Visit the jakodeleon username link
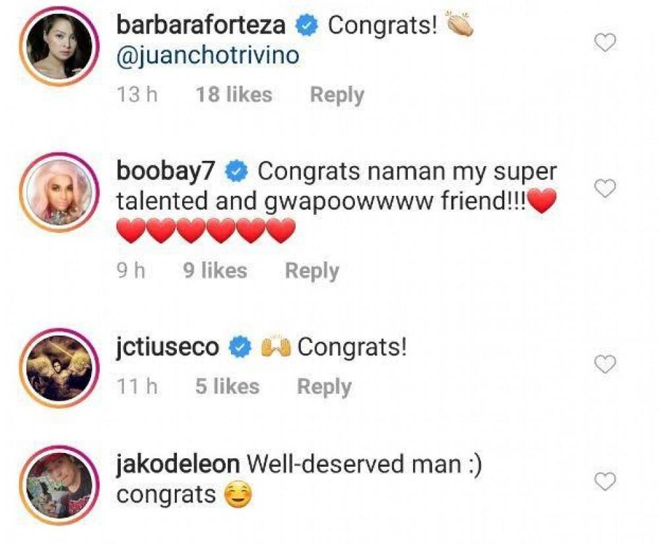Image resolution: width=660 pixels, height=544 pixels. (x=178, y=464)
